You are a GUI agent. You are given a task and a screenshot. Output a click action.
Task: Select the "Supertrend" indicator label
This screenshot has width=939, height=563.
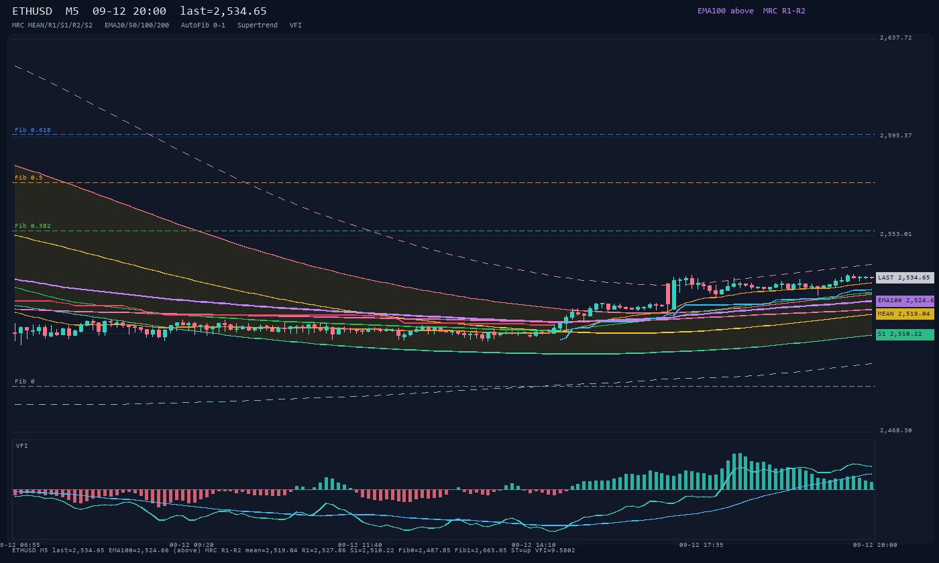point(258,25)
